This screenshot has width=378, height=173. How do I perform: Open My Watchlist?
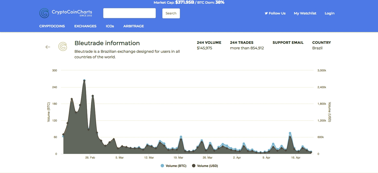click(x=305, y=13)
